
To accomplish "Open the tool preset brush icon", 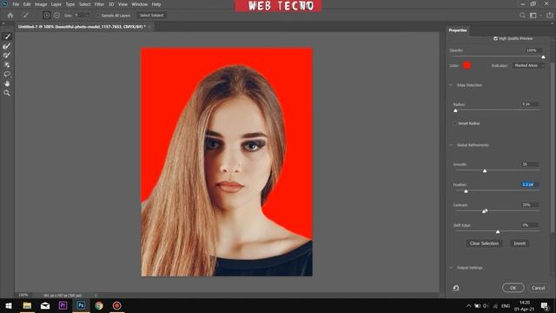I will pos(25,16).
